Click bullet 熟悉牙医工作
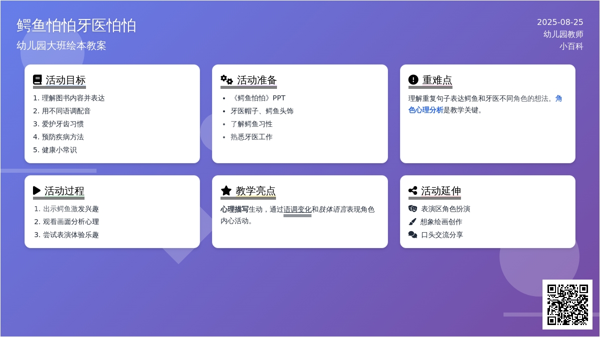600x337 pixels. point(251,137)
